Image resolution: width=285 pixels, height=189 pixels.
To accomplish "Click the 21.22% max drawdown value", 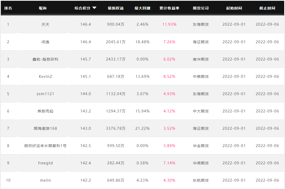I will pyautogui.click(x=142, y=128).
